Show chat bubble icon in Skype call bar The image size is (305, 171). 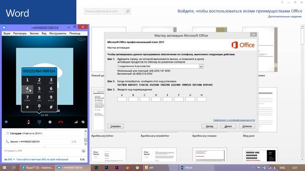click(6, 122)
